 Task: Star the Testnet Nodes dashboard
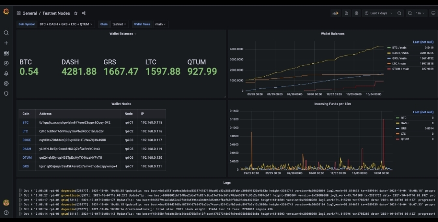pos(75,13)
